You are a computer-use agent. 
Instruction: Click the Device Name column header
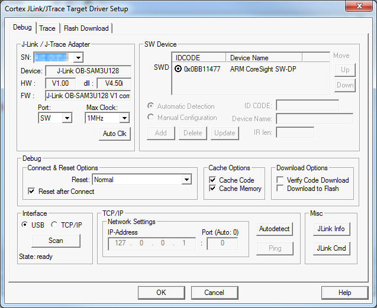(x=264, y=58)
